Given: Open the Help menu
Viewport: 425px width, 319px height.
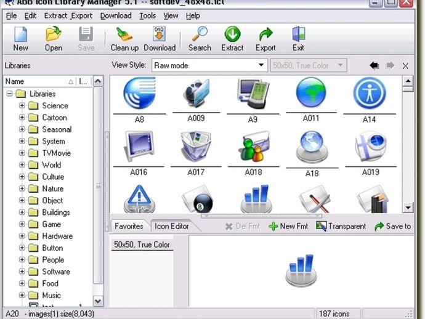Looking at the screenshot, I should (193, 16).
